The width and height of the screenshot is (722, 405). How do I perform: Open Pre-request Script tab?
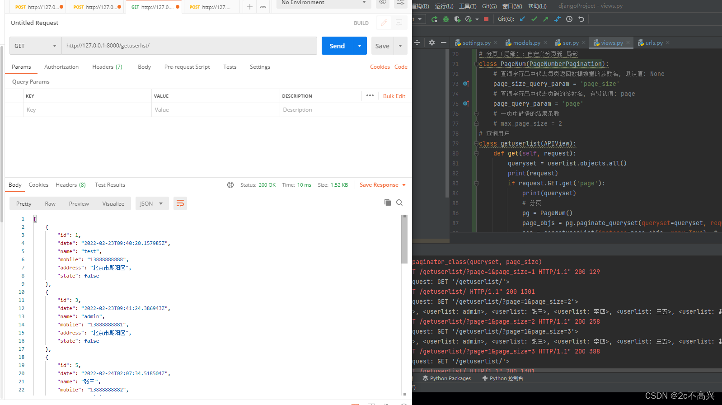coord(187,66)
